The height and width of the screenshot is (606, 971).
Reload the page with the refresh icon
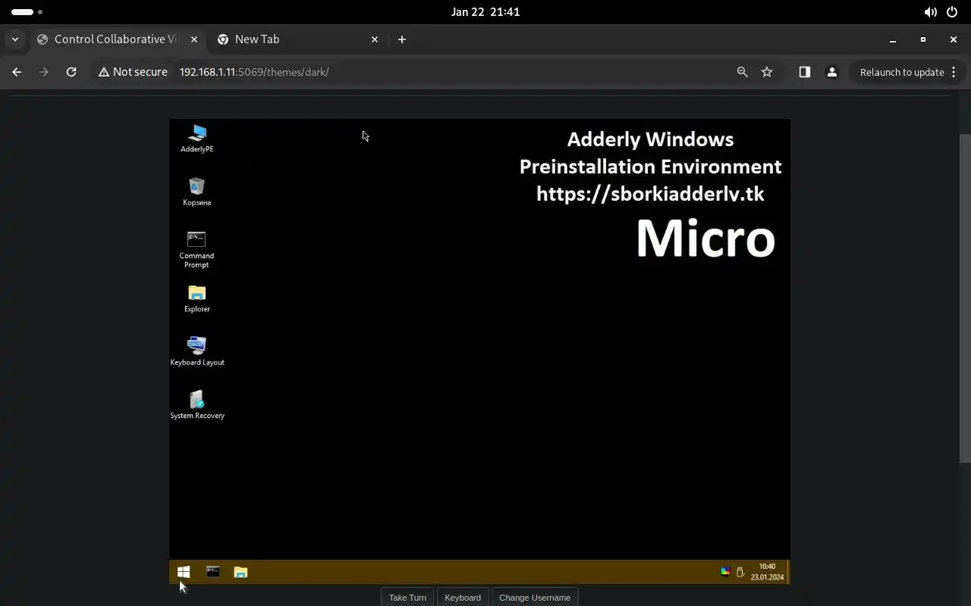71,72
